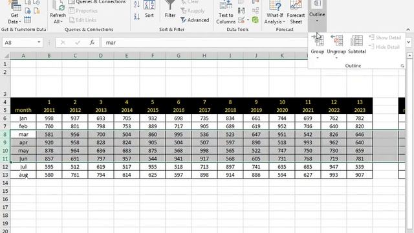This screenshot has width=414, height=233.
Task: Expand the Ungroup dropdown arrow
Action: [336, 58]
